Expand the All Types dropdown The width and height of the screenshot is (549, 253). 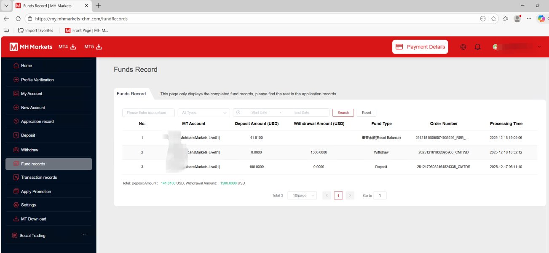(x=204, y=113)
